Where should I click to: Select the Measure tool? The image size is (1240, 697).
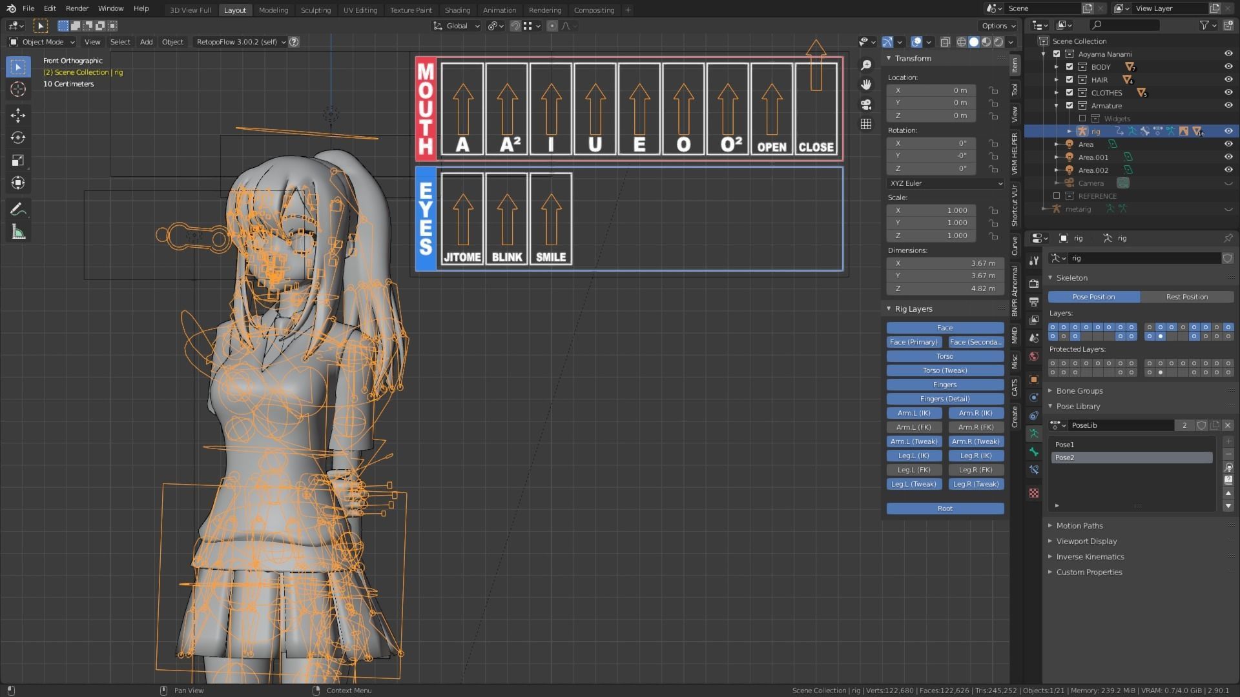tap(18, 232)
